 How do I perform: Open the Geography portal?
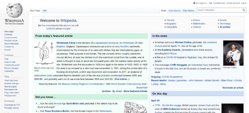tap(172, 27)
